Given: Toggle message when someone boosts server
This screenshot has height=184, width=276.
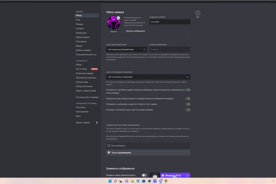Looking at the screenshot, I should pyautogui.click(x=188, y=104).
